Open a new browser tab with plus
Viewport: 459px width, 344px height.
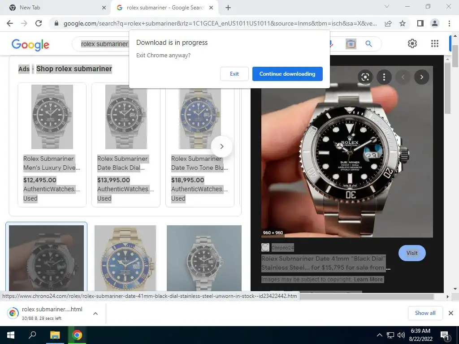point(228,8)
